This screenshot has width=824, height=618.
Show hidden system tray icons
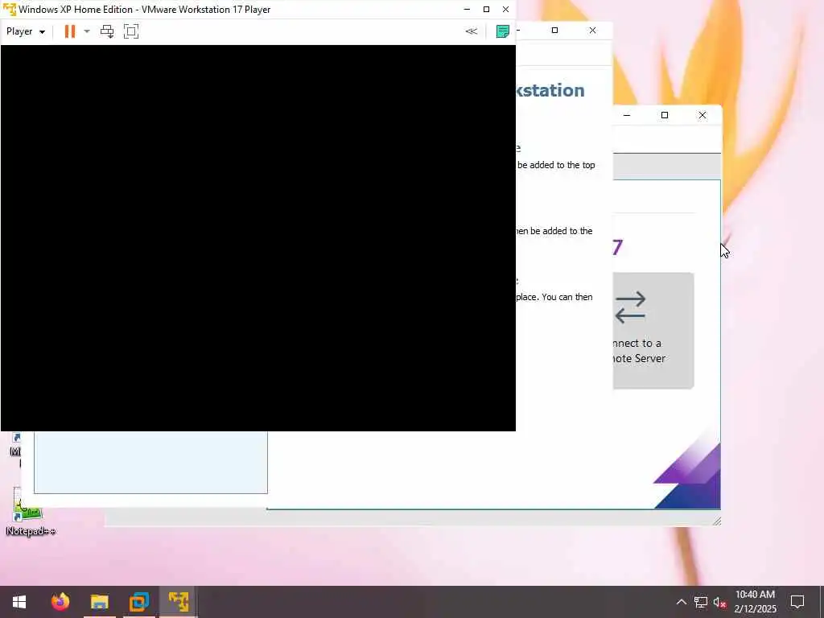681,602
